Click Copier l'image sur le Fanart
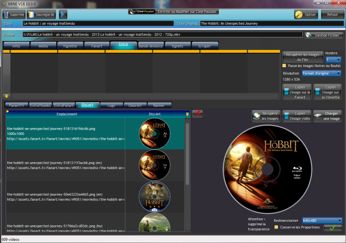346x243 pixels. tap(297, 92)
